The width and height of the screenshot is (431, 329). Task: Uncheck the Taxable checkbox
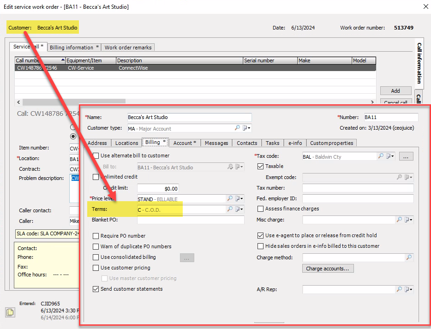tap(260, 166)
